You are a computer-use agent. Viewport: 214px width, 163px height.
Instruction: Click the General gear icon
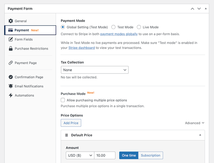tap(11, 21)
